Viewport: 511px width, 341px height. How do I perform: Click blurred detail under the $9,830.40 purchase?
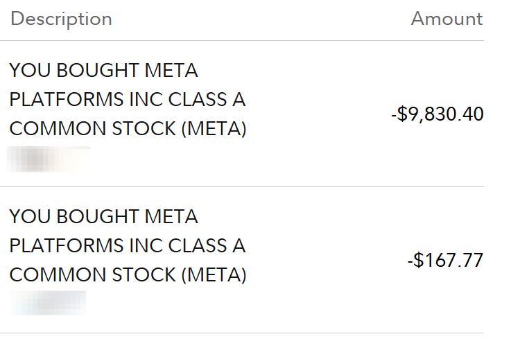coord(49,158)
